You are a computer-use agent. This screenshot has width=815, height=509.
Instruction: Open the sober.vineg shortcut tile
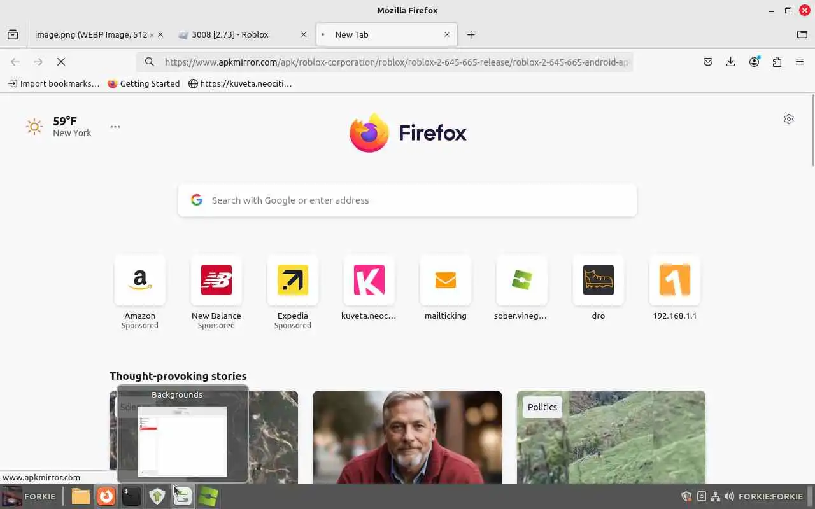pos(522,288)
